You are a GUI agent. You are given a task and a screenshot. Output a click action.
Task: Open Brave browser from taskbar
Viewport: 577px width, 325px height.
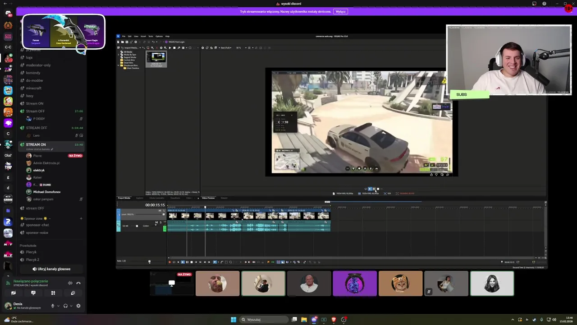pos(334,320)
